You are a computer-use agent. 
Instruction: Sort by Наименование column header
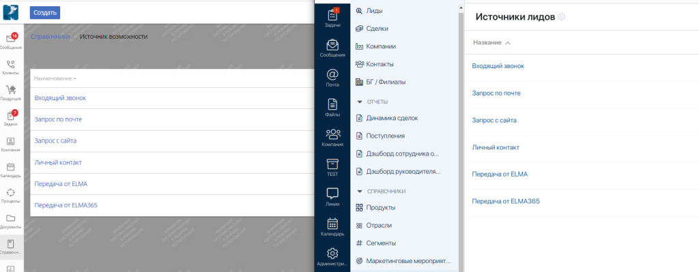tap(55, 78)
